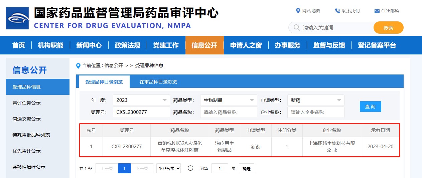
Task: Click the jump-to-page number field
Action: tap(220, 169)
